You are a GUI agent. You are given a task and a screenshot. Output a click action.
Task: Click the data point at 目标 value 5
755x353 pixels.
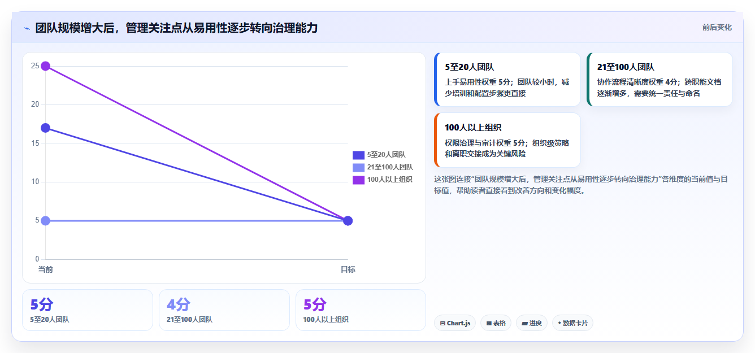(348, 221)
